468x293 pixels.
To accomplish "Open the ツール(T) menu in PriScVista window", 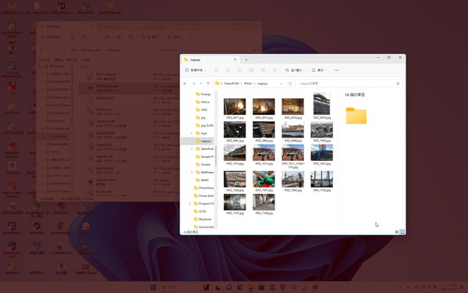I will 86,59.
